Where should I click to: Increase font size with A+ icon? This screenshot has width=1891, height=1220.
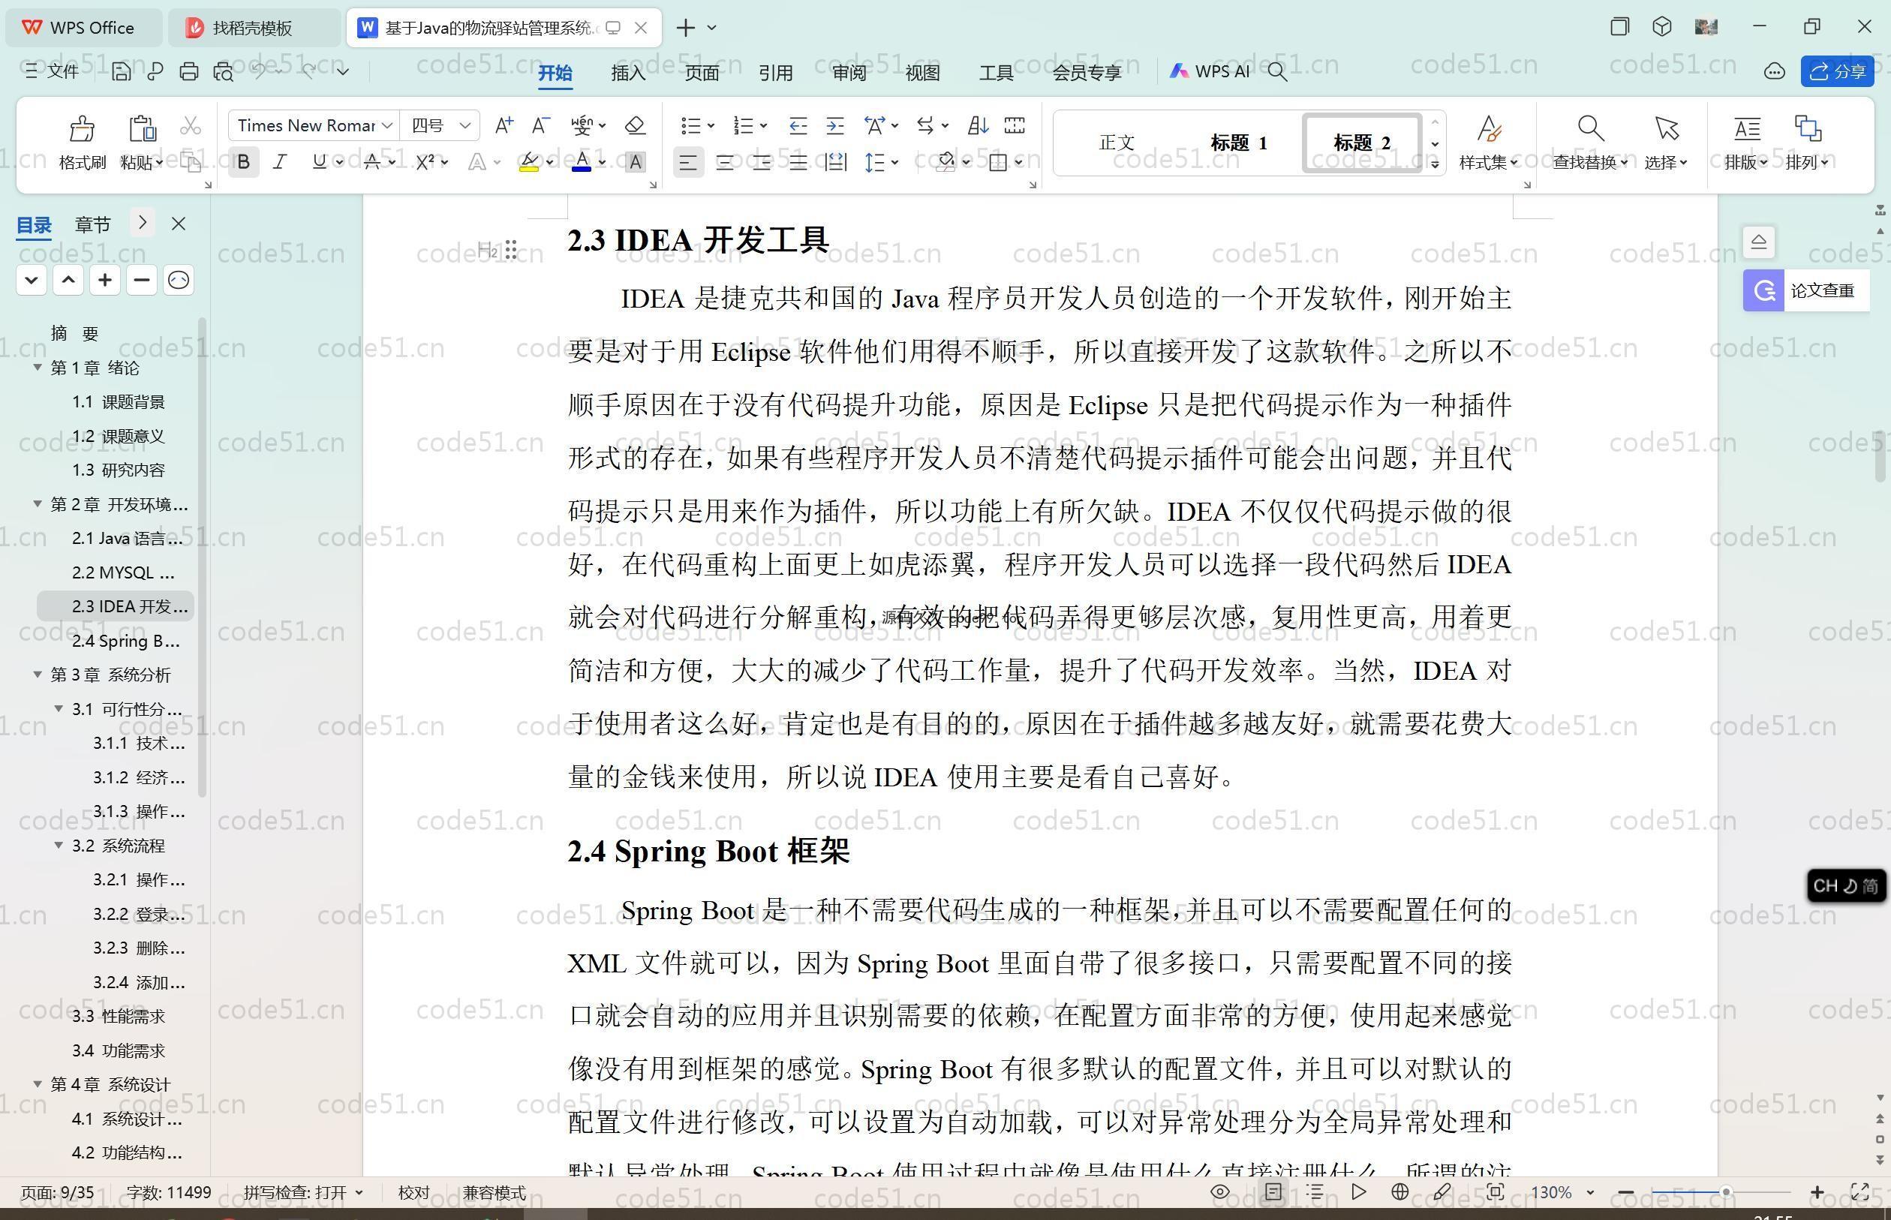tap(504, 125)
